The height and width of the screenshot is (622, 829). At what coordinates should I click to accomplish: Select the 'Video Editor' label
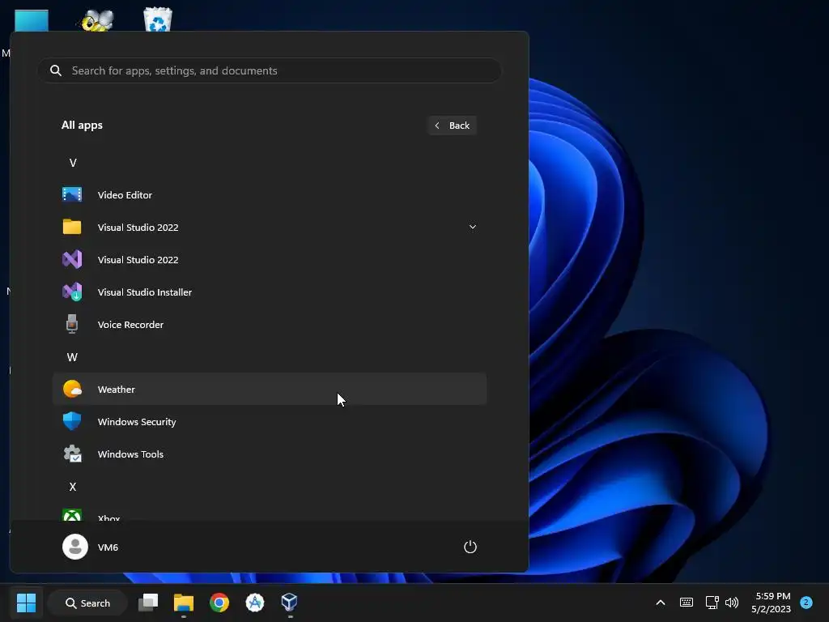tap(125, 194)
